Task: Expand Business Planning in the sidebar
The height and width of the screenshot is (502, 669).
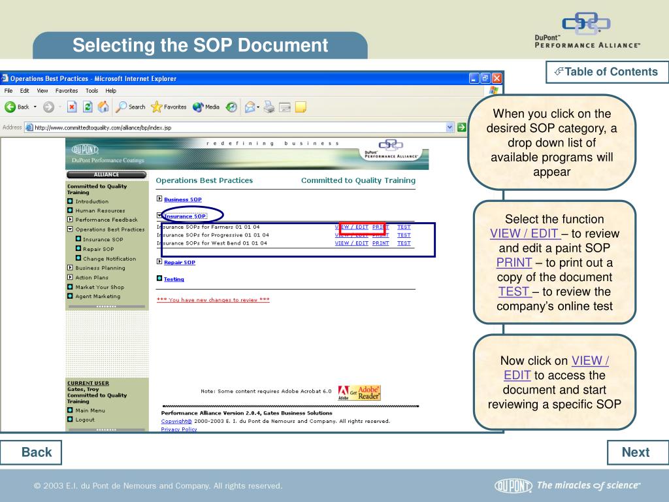Action: 70,268
